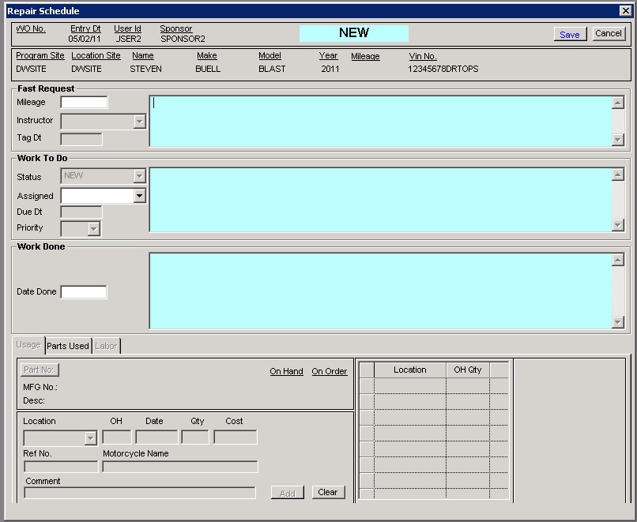Screen dimensions: 637x522
Task: Click the Mileage input field
Action: [84, 103]
